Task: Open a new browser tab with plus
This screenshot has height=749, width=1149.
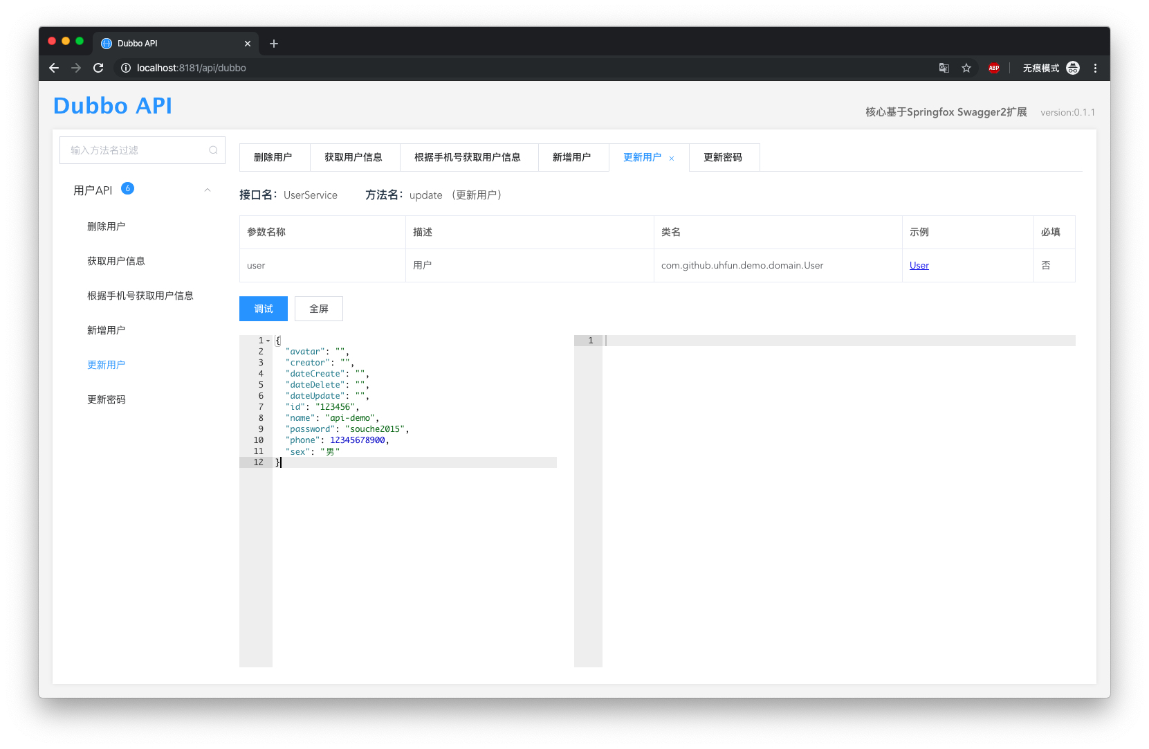Action: pos(274,44)
